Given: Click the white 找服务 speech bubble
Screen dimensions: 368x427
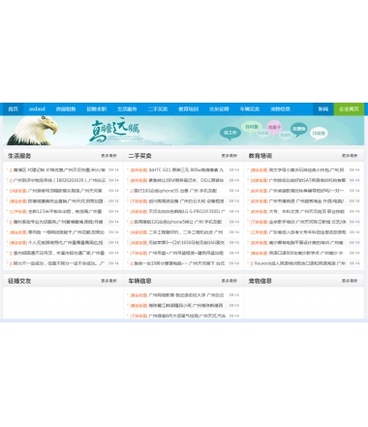Looking at the screenshot, I should tap(319, 133).
